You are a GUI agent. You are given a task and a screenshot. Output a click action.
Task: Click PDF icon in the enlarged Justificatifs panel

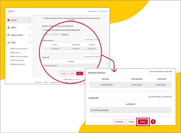click(x=91, y=110)
